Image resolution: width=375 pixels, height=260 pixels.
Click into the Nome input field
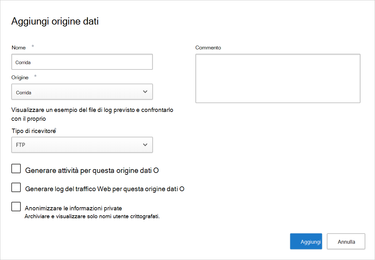pyautogui.click(x=82, y=62)
